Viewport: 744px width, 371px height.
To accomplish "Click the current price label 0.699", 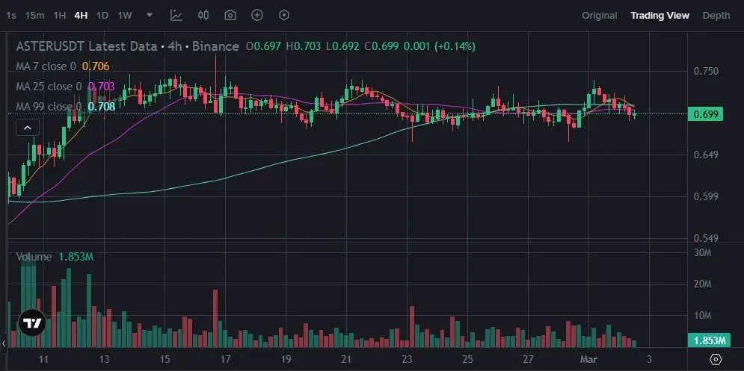I will (705, 113).
